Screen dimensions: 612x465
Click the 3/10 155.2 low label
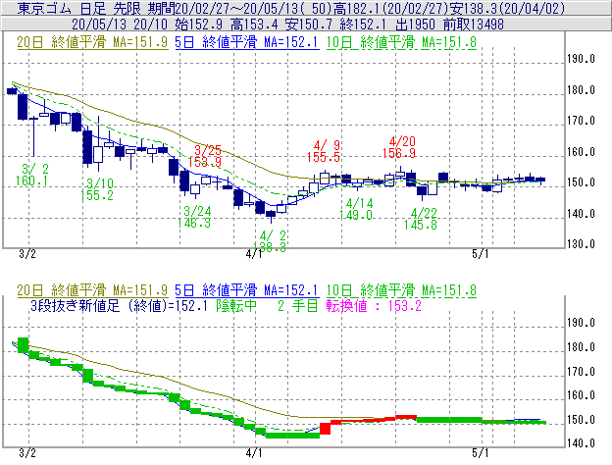tap(97, 189)
